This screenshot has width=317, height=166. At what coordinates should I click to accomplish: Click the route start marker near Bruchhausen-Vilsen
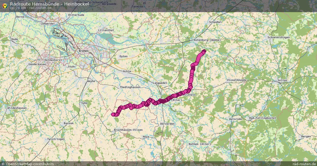coord(113,114)
